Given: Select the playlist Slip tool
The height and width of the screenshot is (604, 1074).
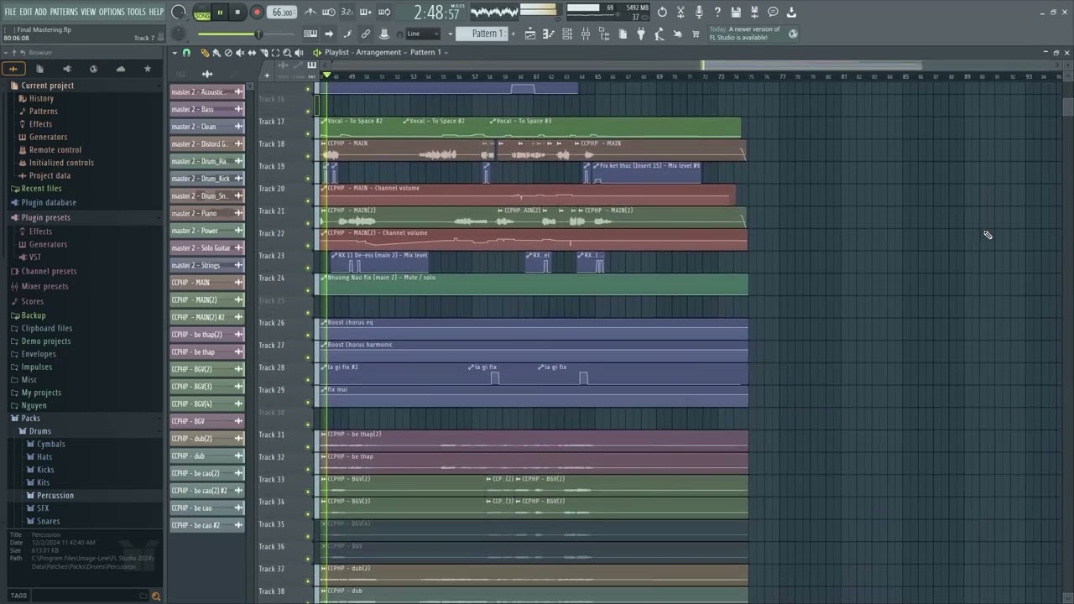Looking at the screenshot, I should (x=252, y=52).
